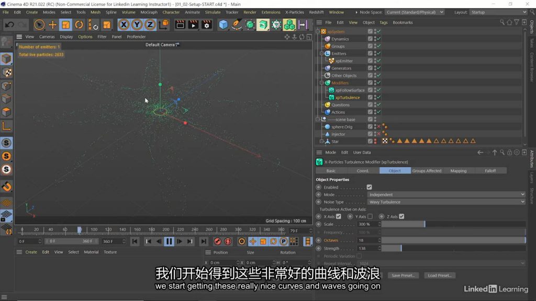Screen dimensions: 536x301
Task: Click Render View clapperboard icon
Action: [x=180, y=25]
